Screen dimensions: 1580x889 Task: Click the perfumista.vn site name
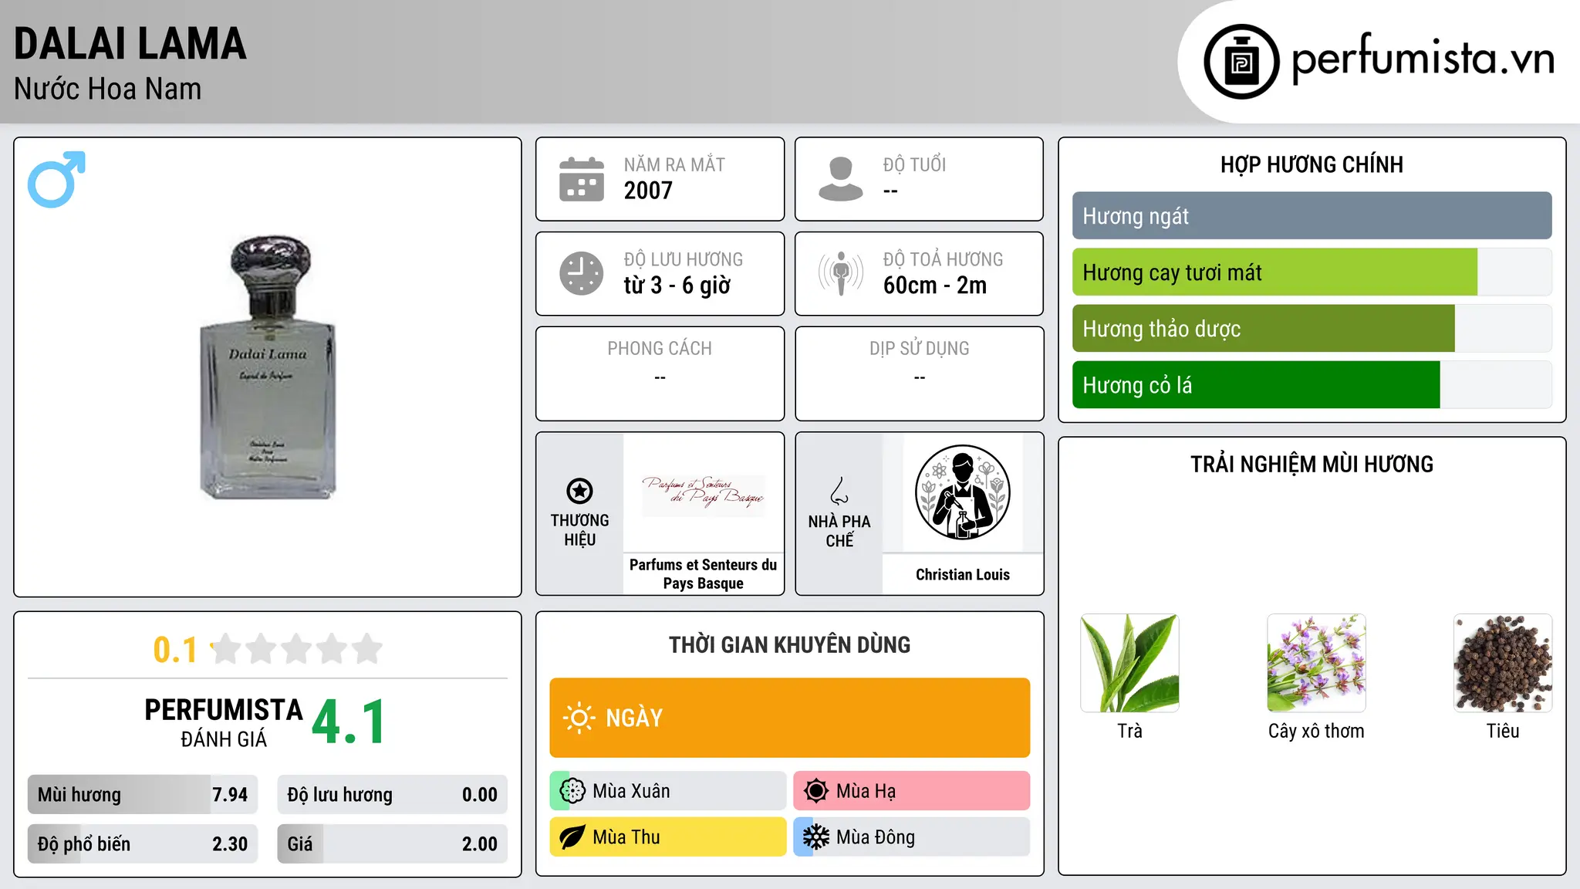1423,59
